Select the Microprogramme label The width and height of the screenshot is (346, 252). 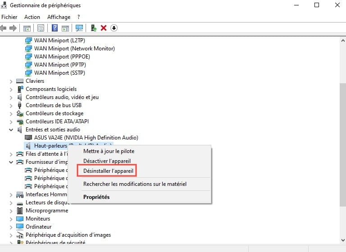(x=47, y=211)
